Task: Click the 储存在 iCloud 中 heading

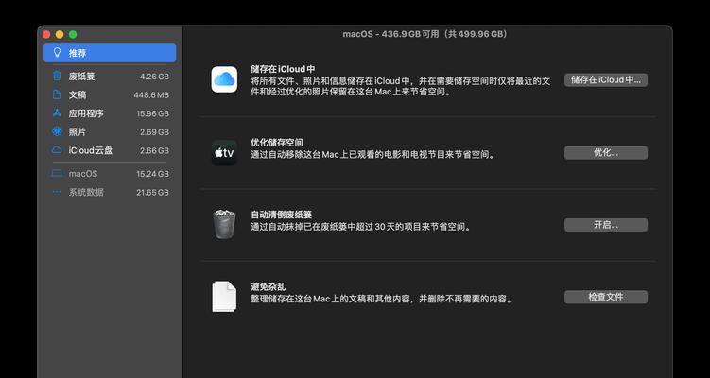Action: 283,69
